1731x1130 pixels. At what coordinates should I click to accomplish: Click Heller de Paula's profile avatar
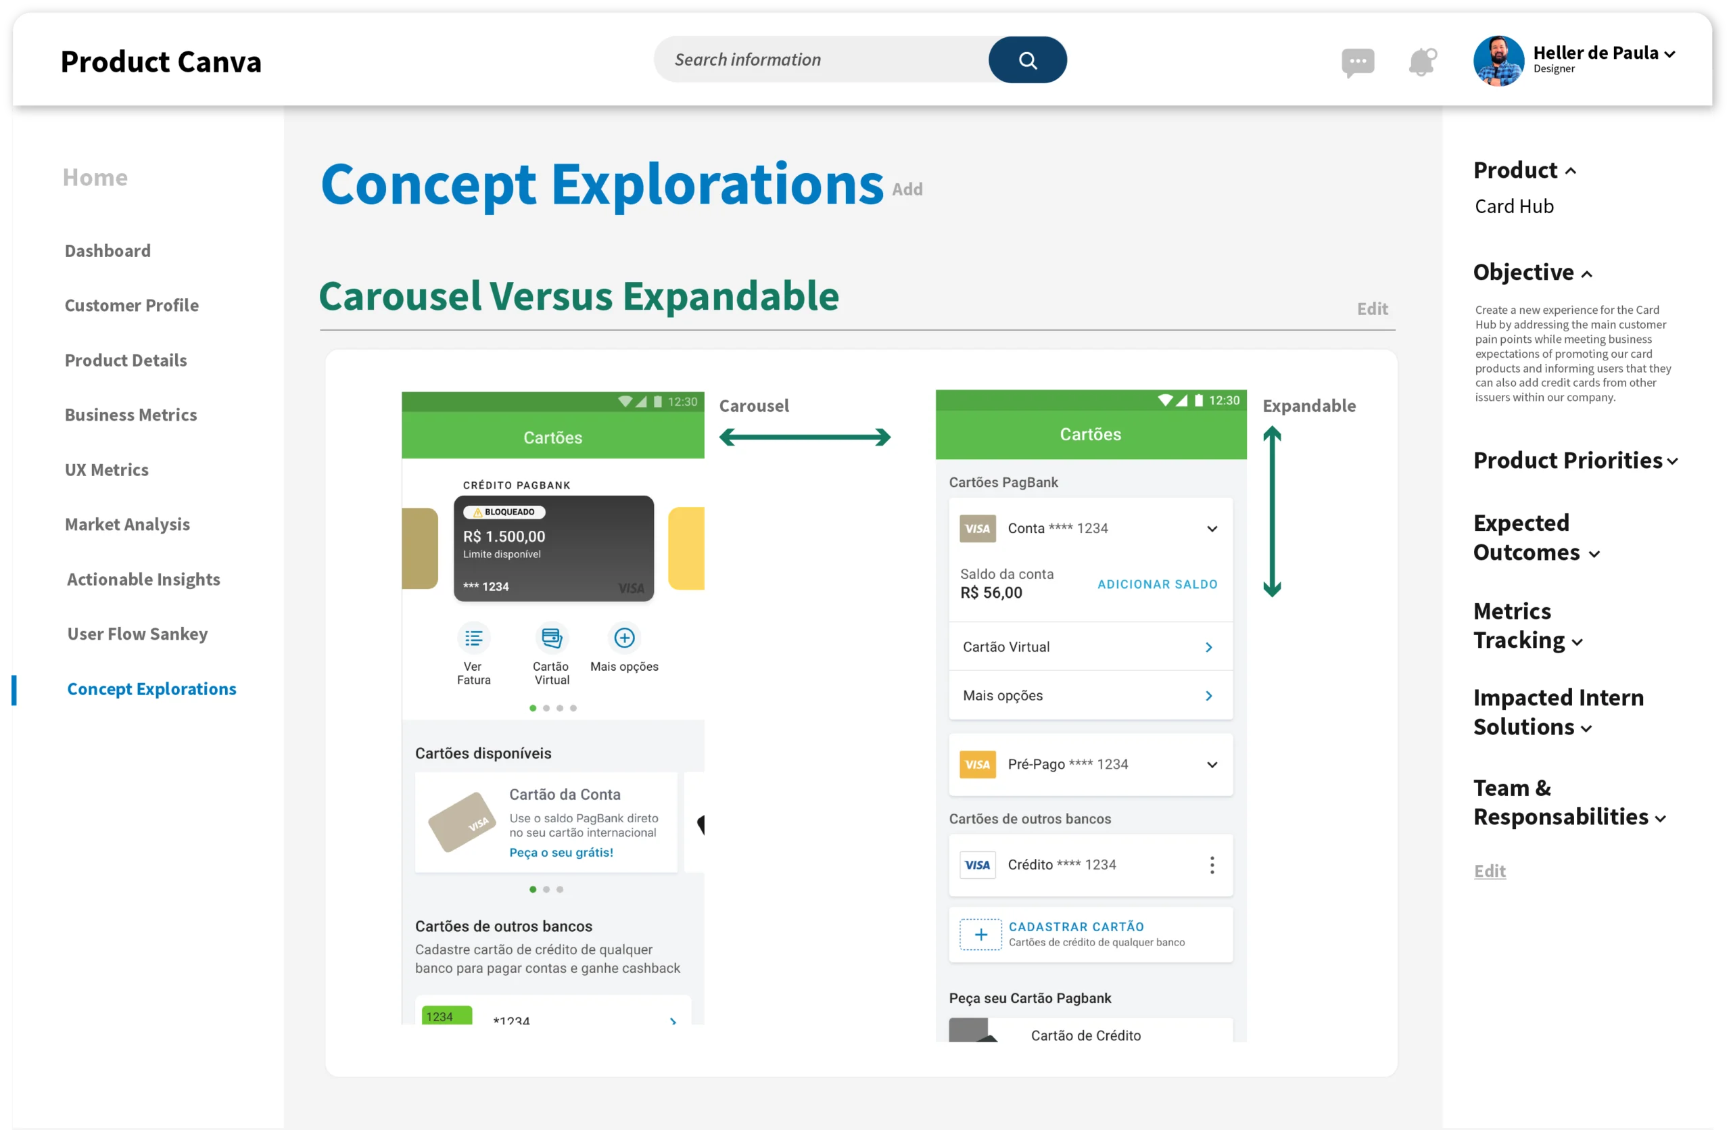coord(1498,61)
